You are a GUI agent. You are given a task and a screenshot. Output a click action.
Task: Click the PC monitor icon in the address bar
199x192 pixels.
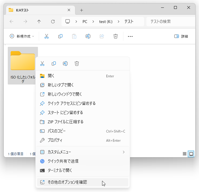68,22
